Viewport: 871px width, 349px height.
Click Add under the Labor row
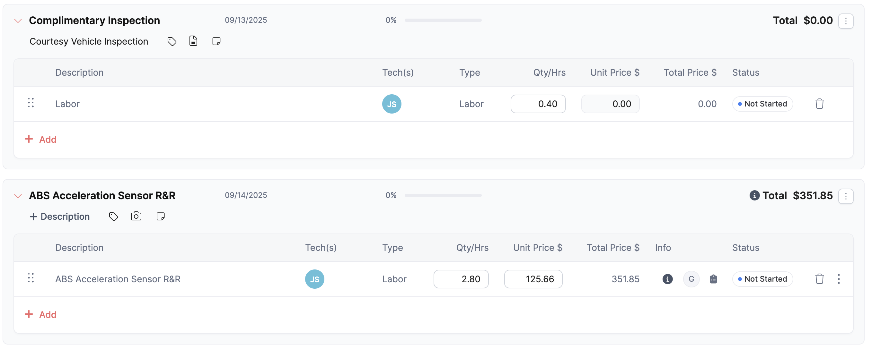[x=40, y=140]
